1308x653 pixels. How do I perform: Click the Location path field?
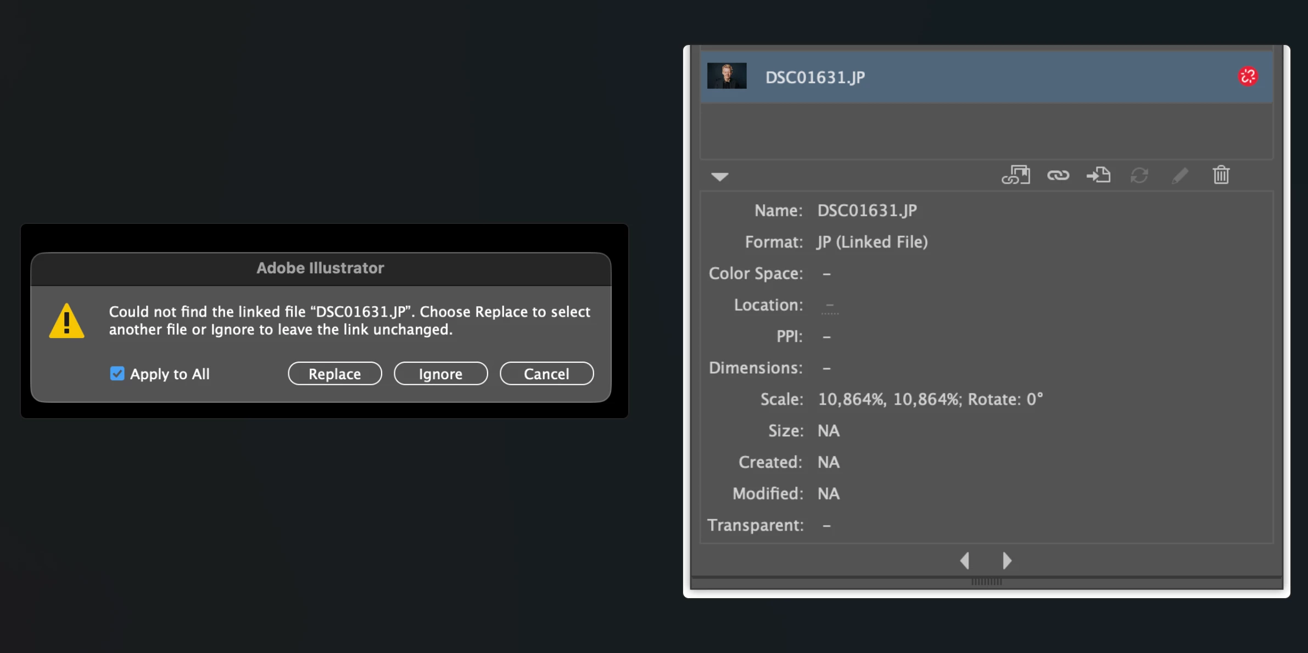click(830, 306)
